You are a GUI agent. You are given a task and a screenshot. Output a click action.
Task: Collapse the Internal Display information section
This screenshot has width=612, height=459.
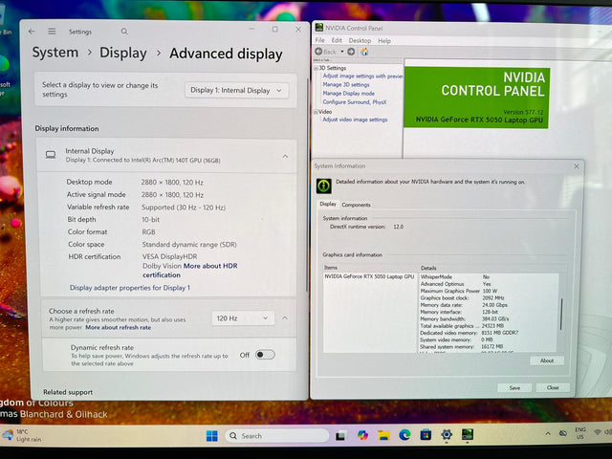[285, 156]
